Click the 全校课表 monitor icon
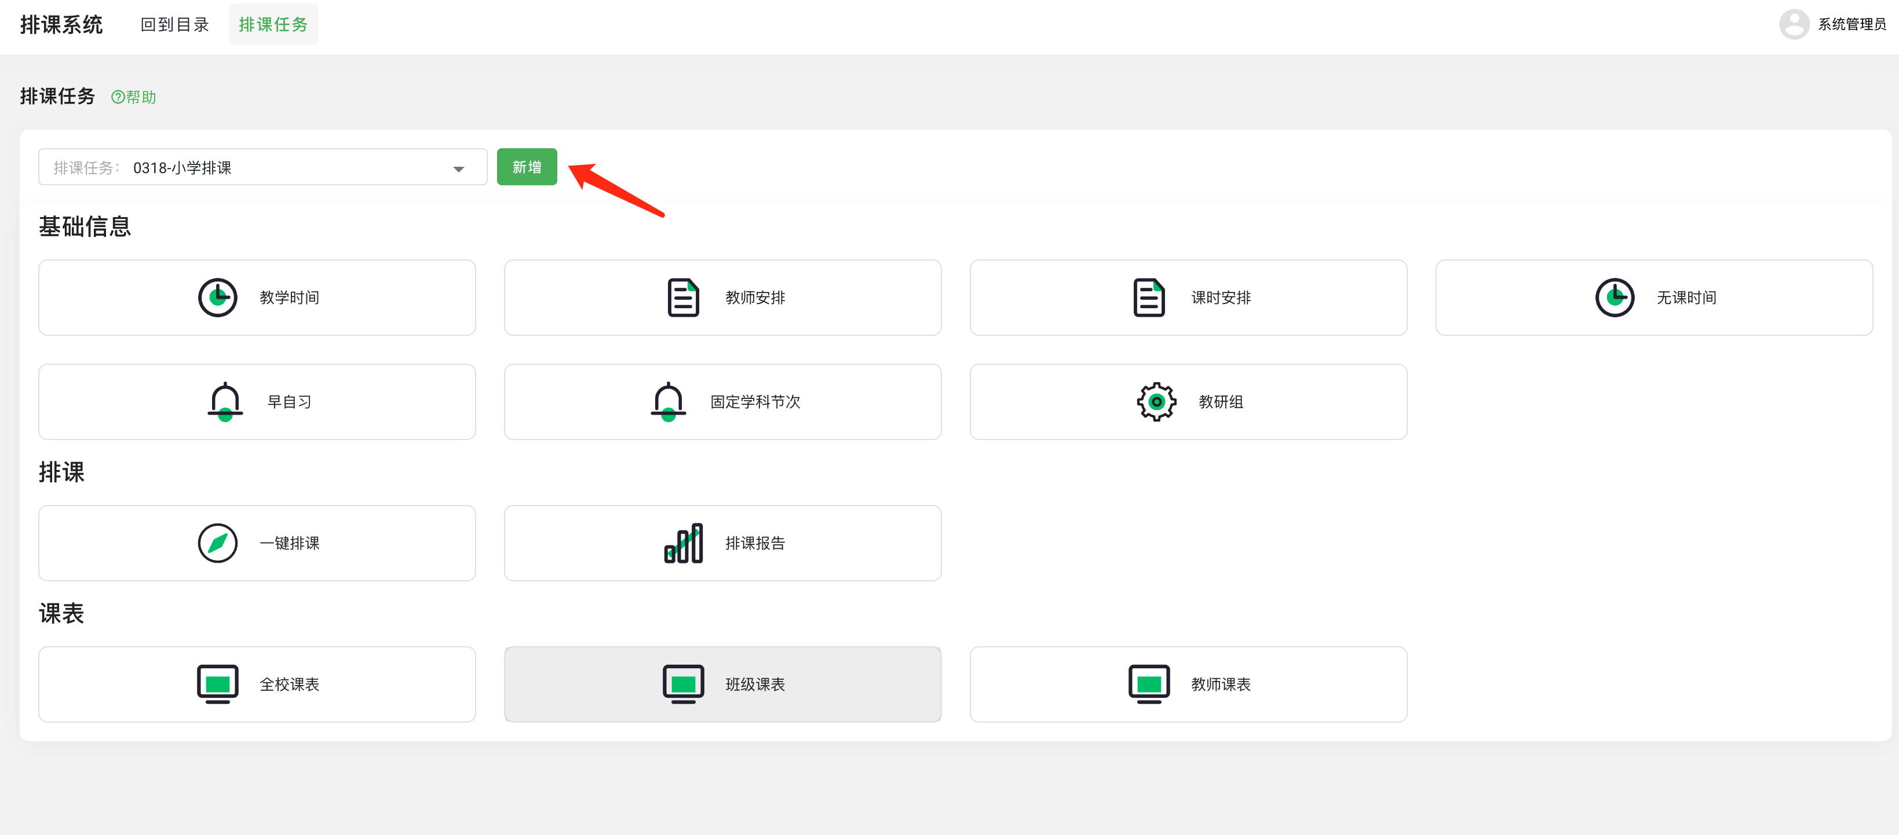Viewport: 1899px width, 835px height. 217,684
